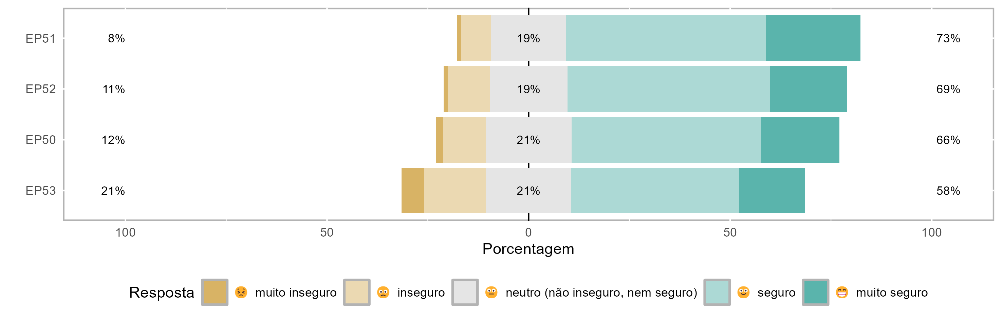Screen dimensions: 1002x320
Task: Select the grinning emoji for muito seguro
Action: tap(842, 292)
